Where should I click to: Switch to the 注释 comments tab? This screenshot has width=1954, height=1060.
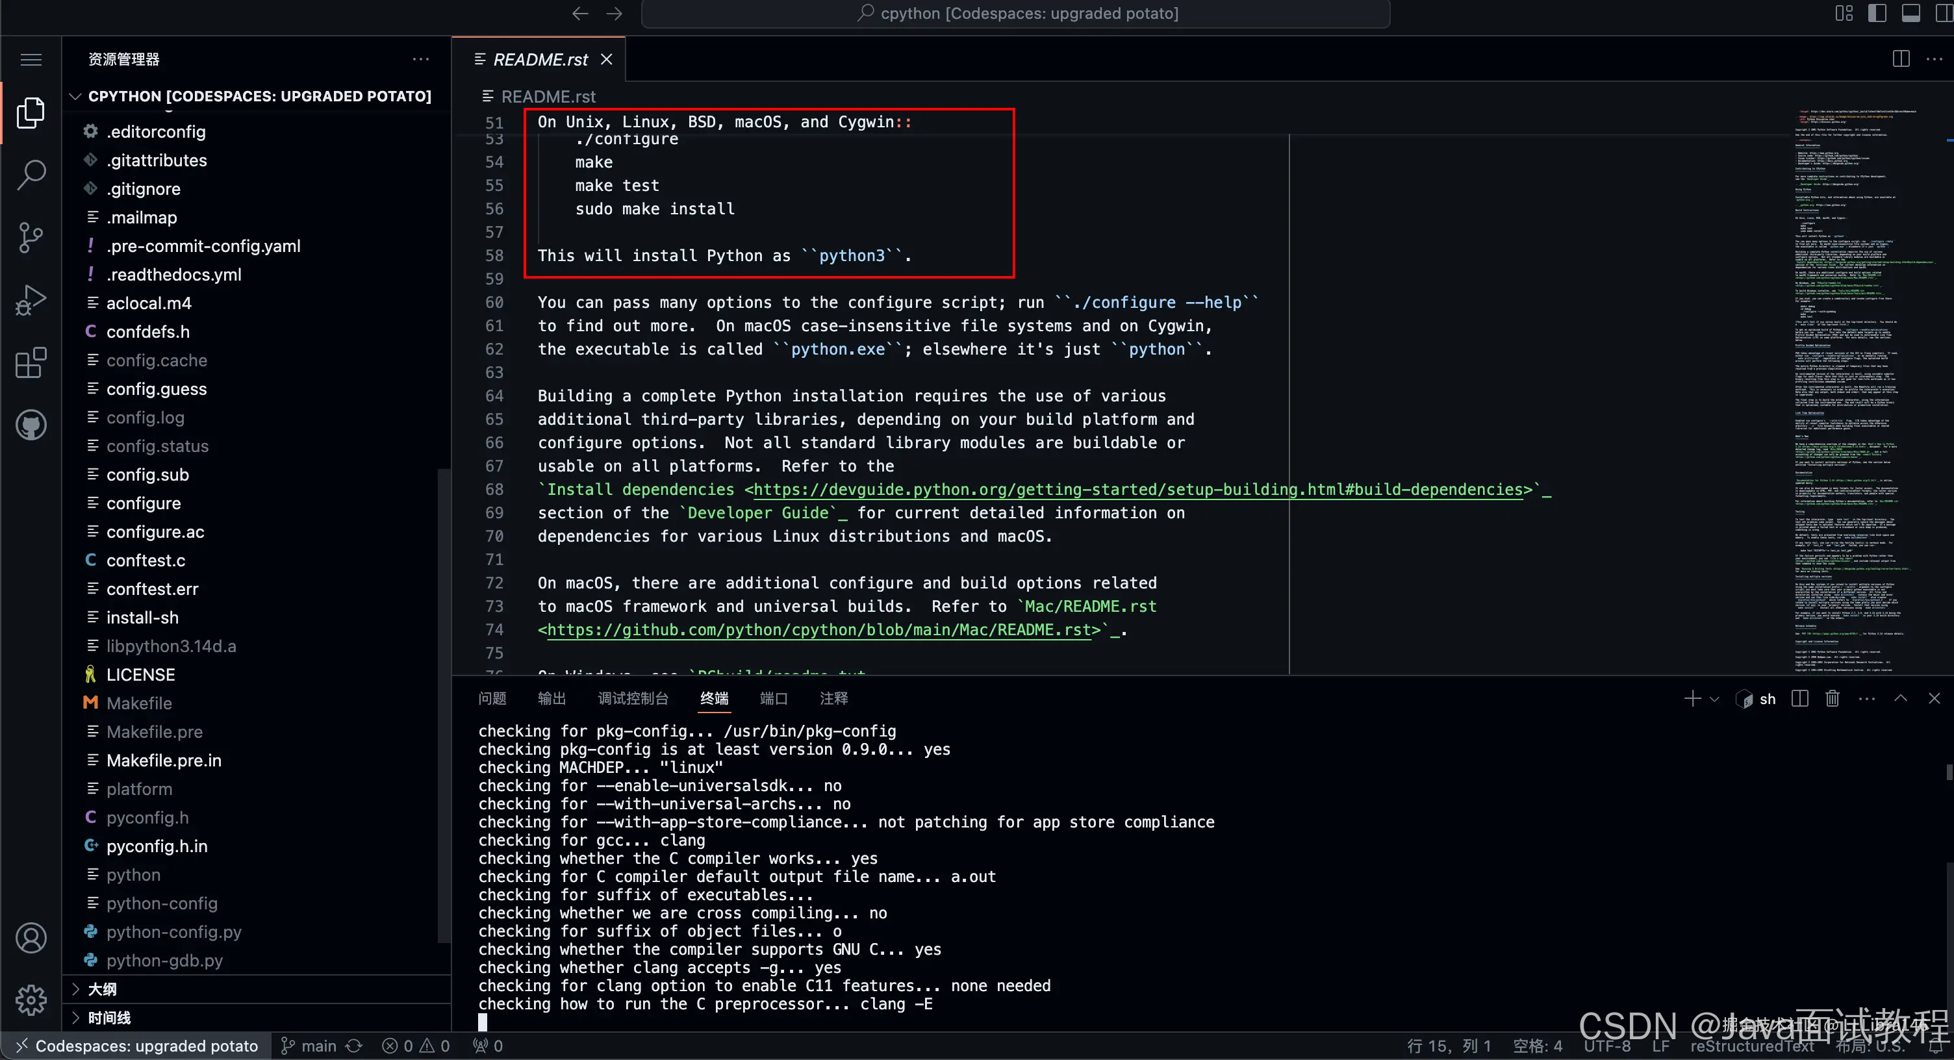833,698
